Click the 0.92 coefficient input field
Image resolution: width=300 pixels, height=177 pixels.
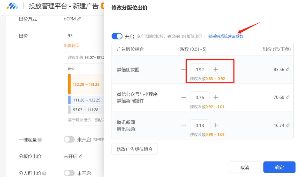point(200,69)
